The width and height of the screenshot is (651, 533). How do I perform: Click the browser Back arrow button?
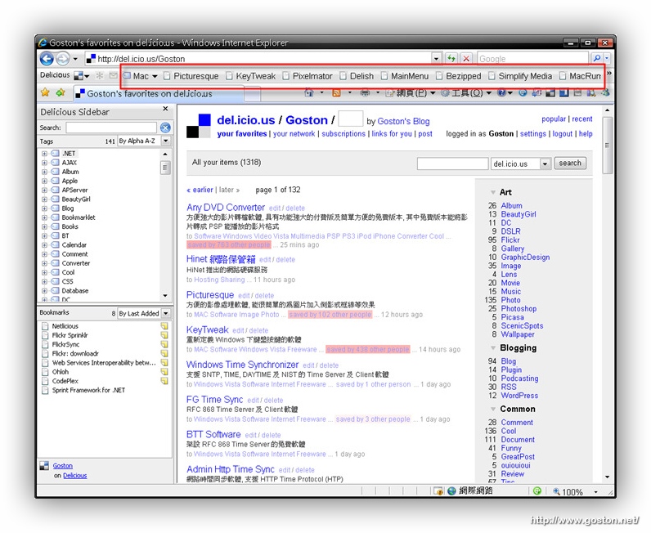click(47, 59)
